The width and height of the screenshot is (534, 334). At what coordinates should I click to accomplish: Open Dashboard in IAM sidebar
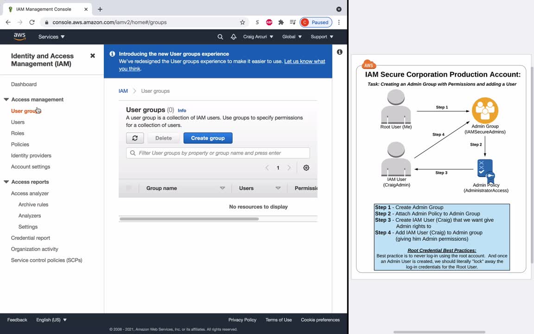[x=24, y=84]
